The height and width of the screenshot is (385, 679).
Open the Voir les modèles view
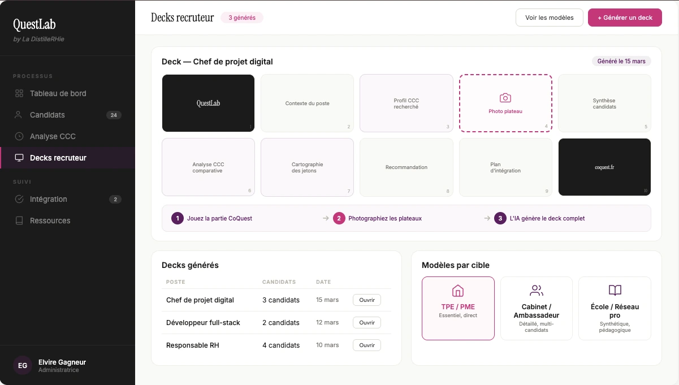tap(549, 18)
